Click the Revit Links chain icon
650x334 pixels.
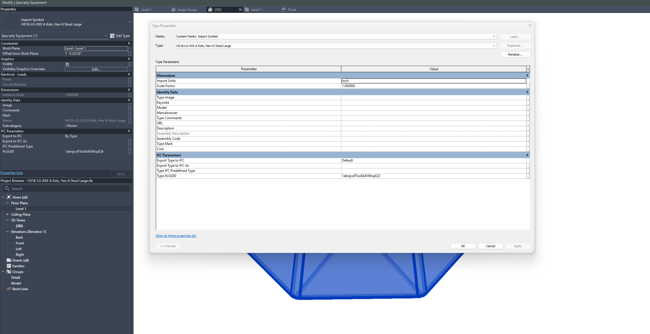9,289
